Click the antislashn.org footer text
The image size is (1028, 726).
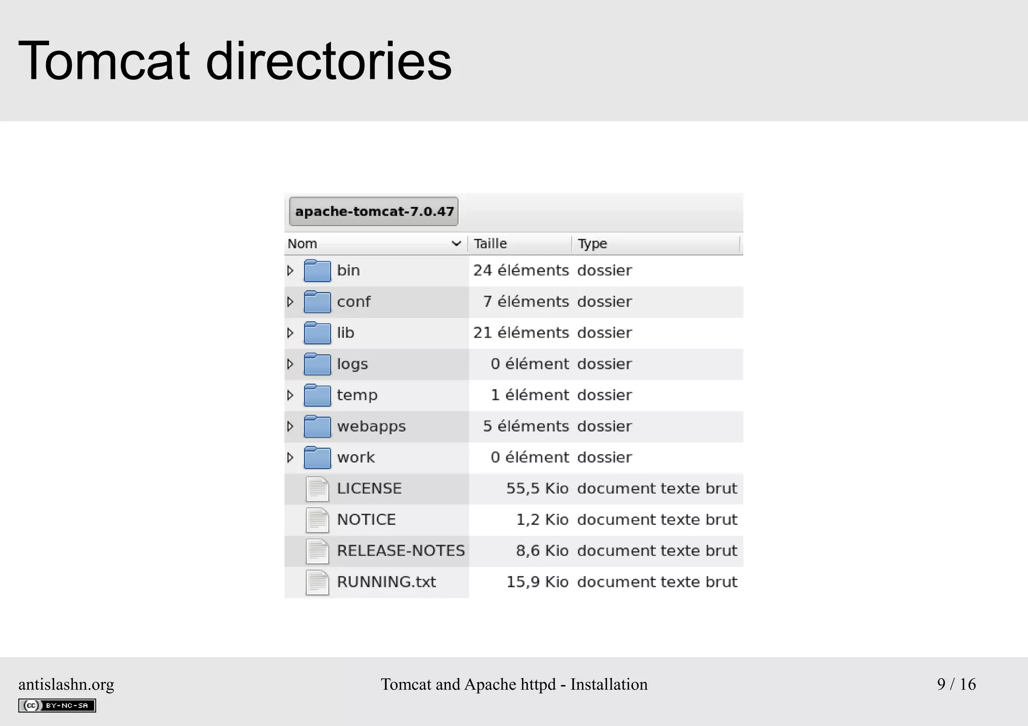click(66, 684)
